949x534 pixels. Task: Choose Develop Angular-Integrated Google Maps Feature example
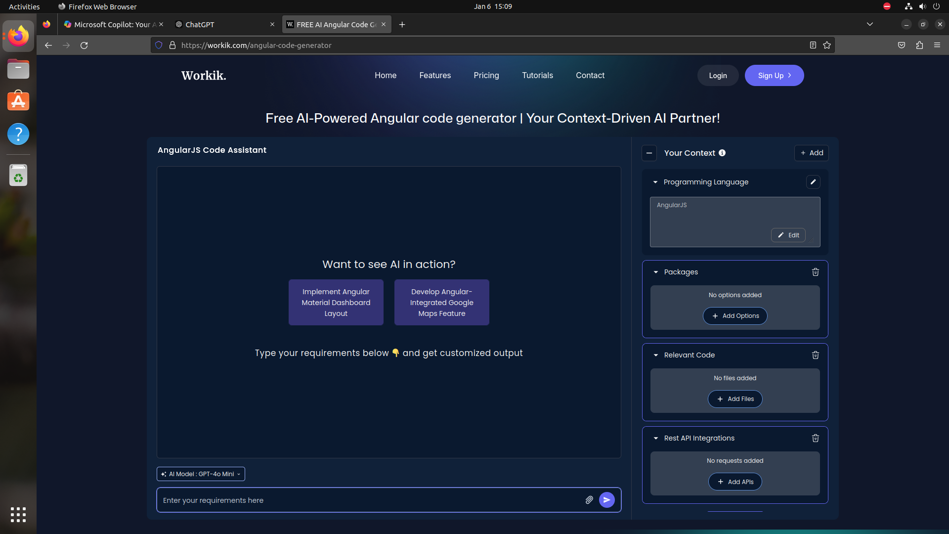[442, 303]
